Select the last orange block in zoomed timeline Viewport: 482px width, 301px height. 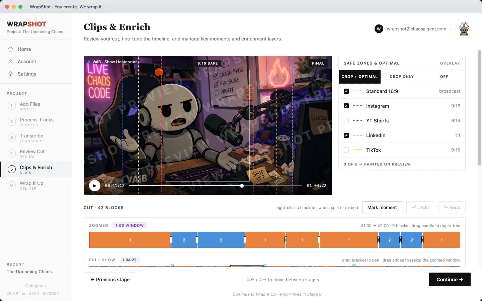coord(441,240)
